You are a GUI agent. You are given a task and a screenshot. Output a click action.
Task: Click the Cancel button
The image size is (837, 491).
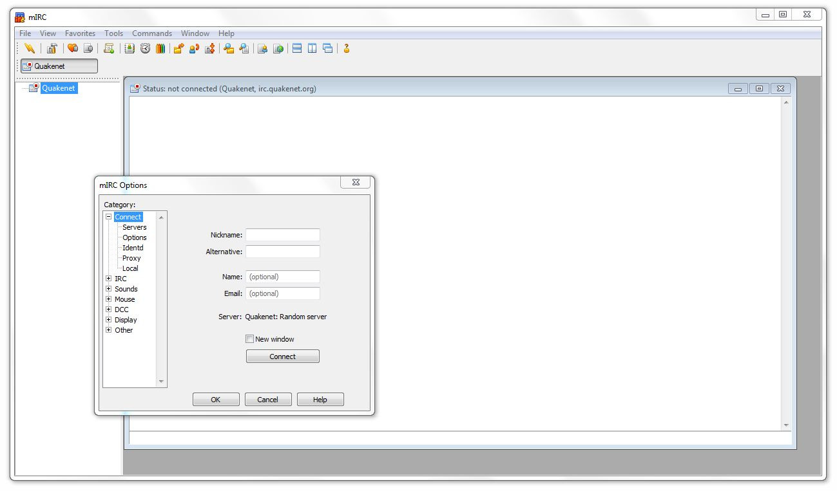pos(268,400)
